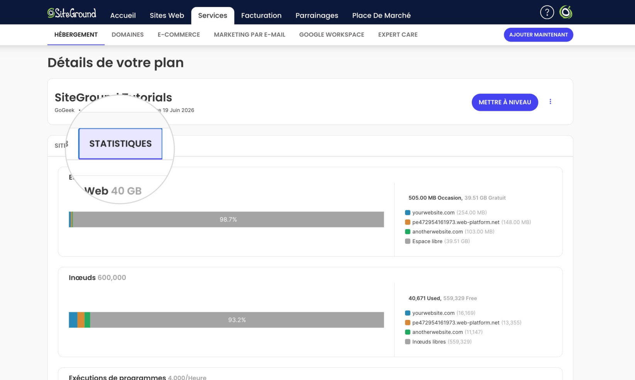
Task: Open Sites Web in top navigation
Action: coord(167,15)
